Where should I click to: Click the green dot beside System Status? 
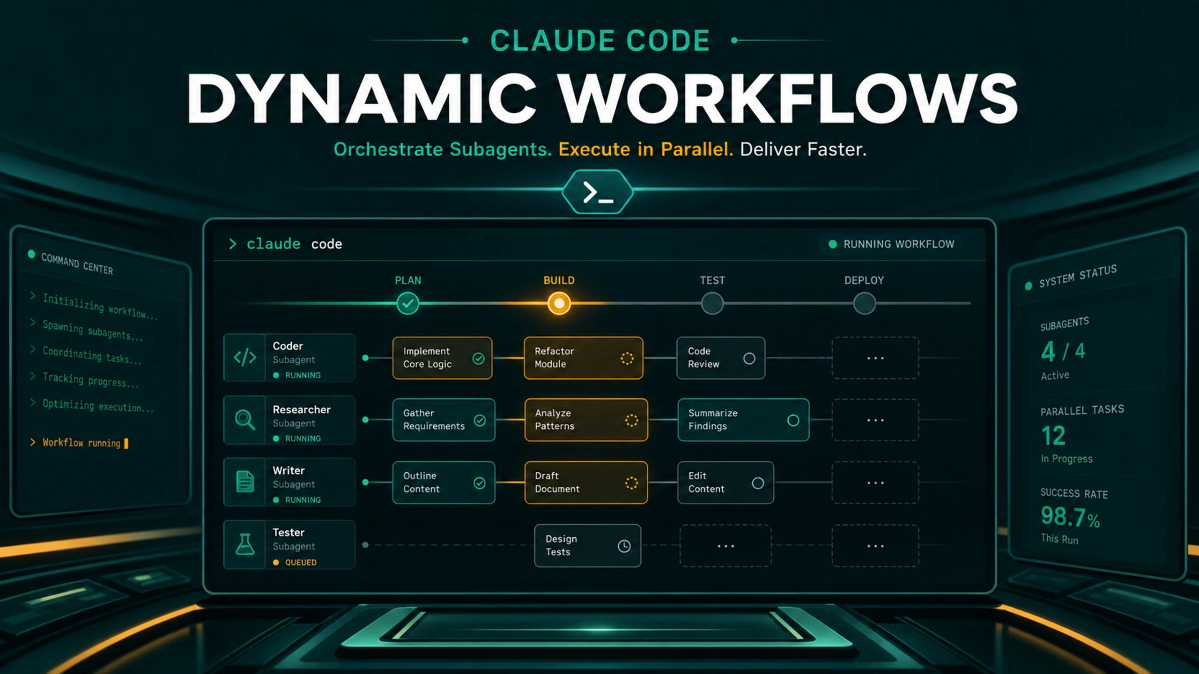pos(1029,286)
